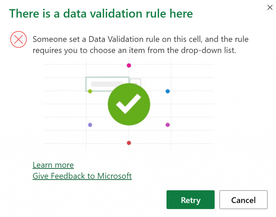Click the hot pink dot above the checkmark

pos(129,65)
